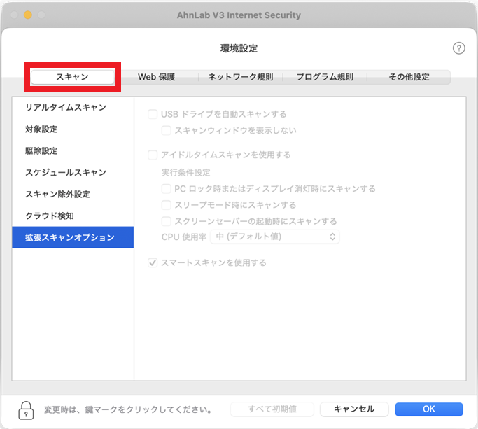The width and height of the screenshot is (478, 429).
Task: Open the CPU 使用率 dropdown
Action: point(275,237)
